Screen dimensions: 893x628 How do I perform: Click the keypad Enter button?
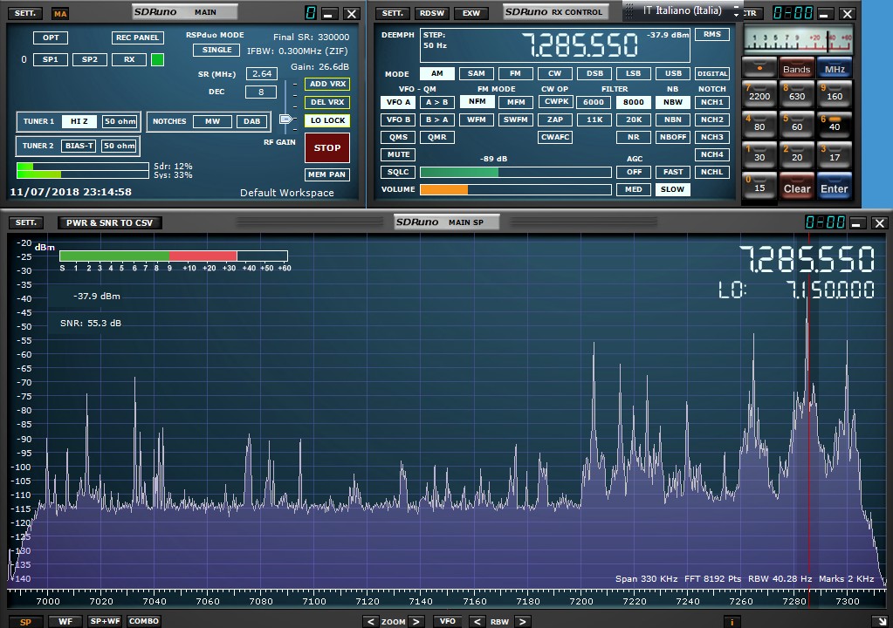(x=835, y=188)
